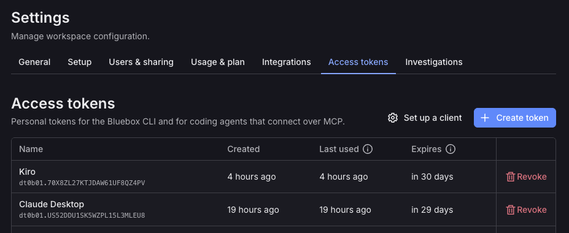This screenshot has height=233, width=569.
Task: Select token ID dt0b01.US52DDU1SK5WZPL15L3MLEU8
Action: tap(82, 216)
